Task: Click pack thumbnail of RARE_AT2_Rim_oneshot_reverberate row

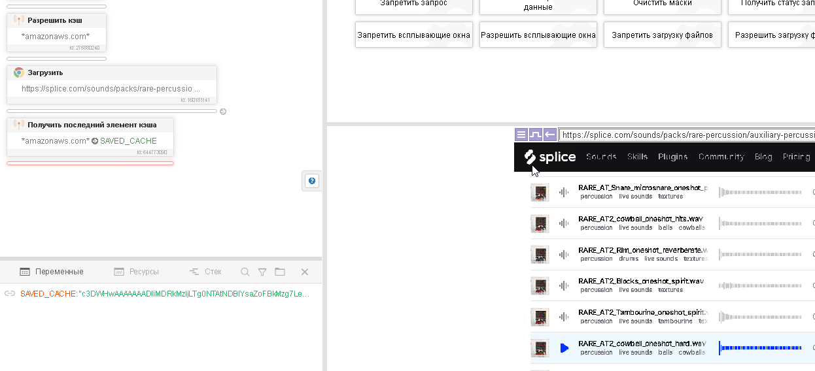Action: point(540,254)
